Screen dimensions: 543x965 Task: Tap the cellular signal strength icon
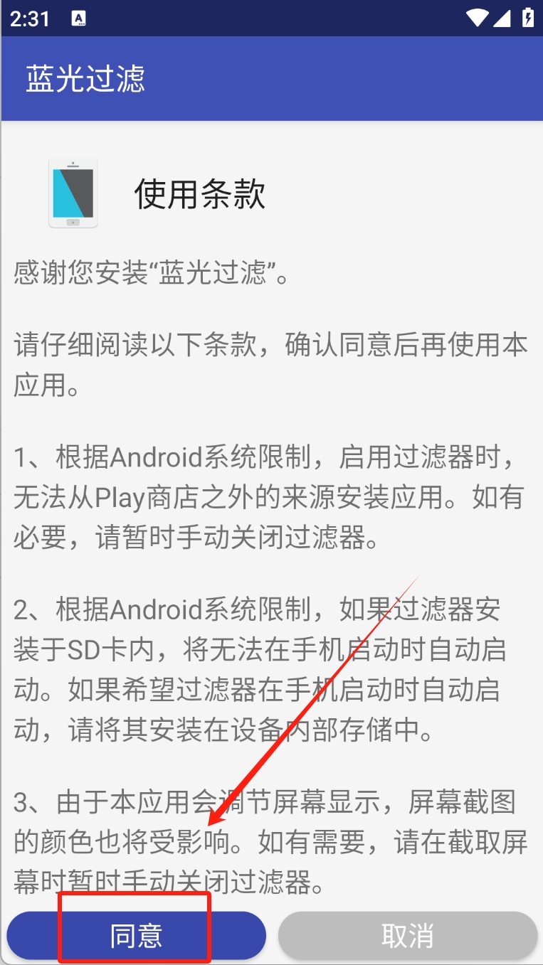pos(502,18)
